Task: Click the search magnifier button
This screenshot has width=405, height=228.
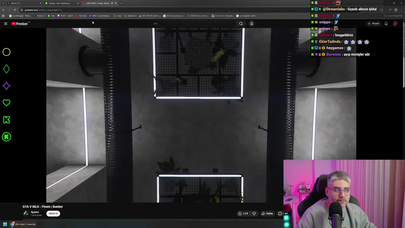Action: point(241,23)
